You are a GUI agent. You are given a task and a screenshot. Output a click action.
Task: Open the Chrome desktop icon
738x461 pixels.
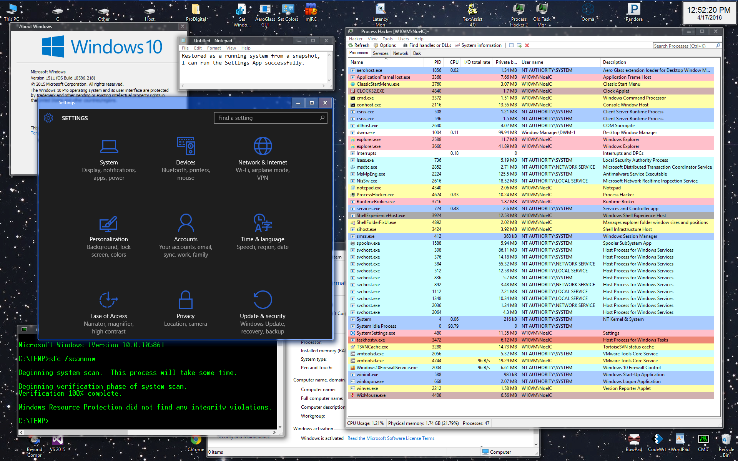196,443
